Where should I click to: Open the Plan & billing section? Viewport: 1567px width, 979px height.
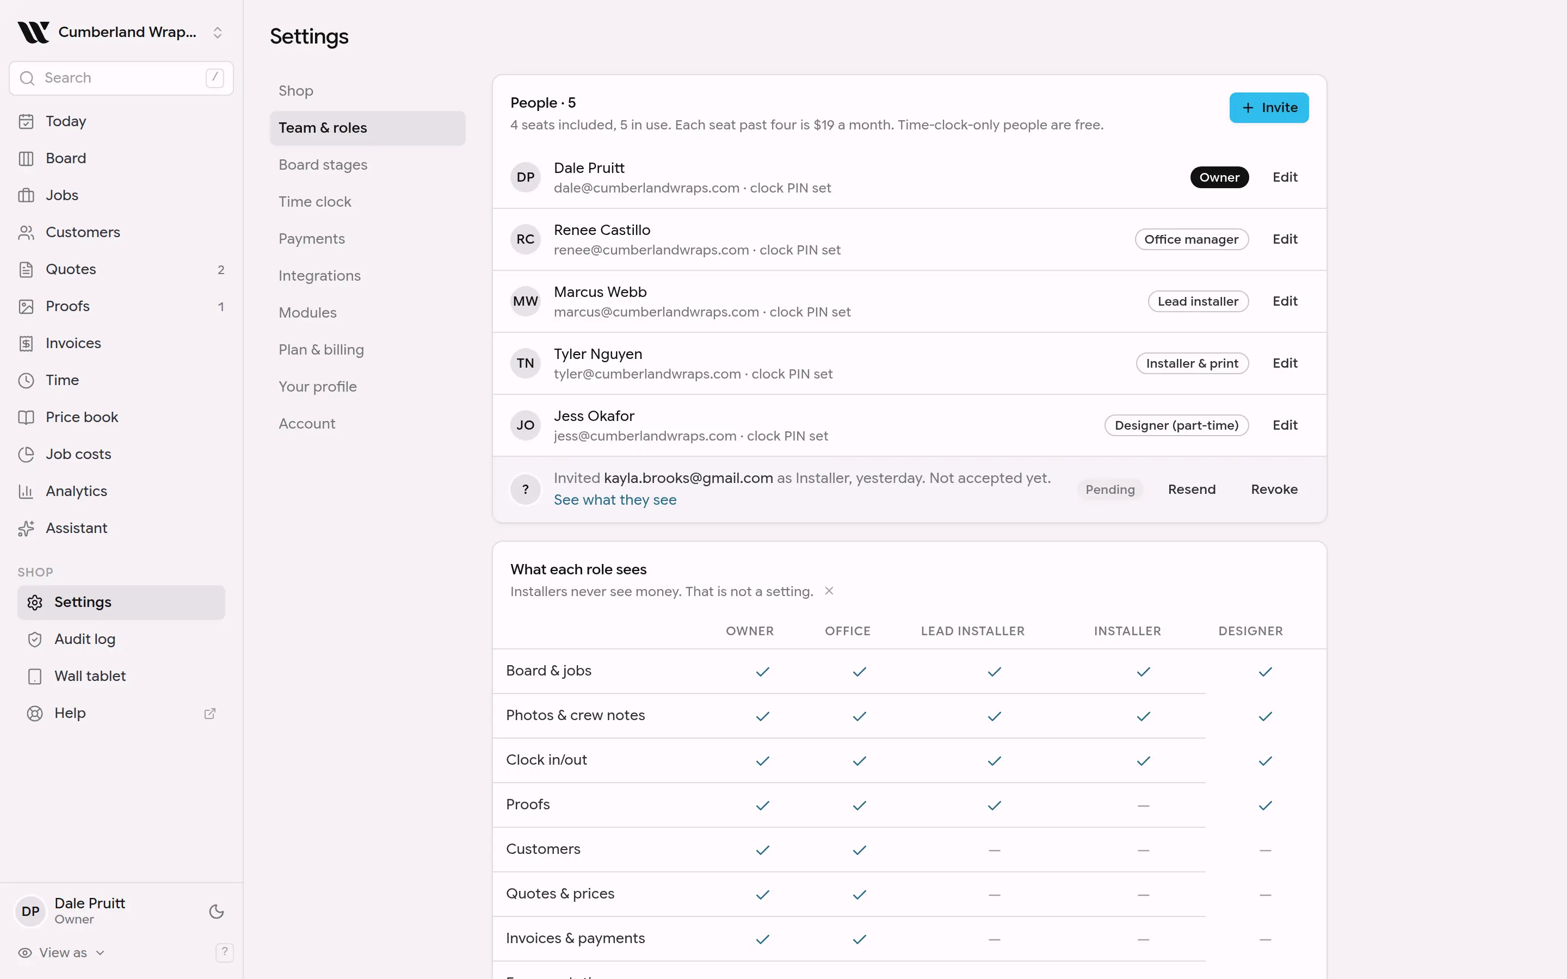click(x=367, y=350)
